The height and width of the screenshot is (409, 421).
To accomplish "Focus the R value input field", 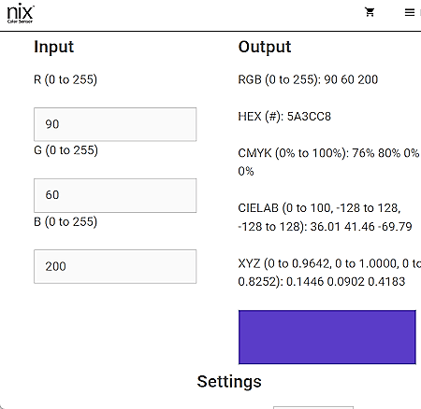I will tap(115, 124).
